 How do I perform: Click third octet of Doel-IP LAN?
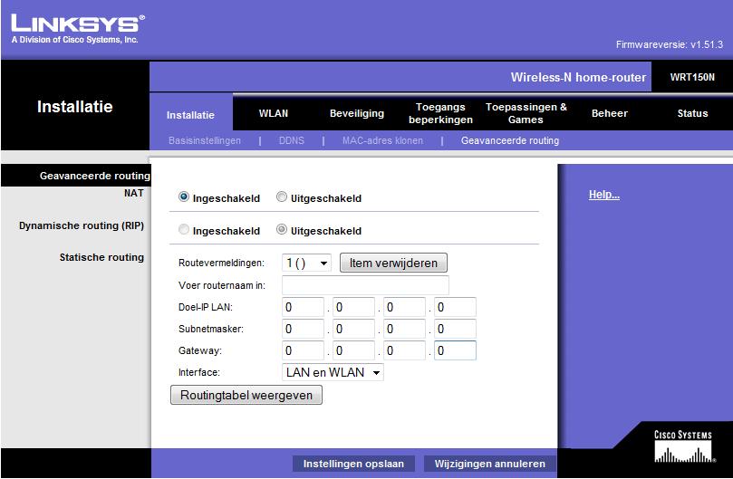pos(404,308)
